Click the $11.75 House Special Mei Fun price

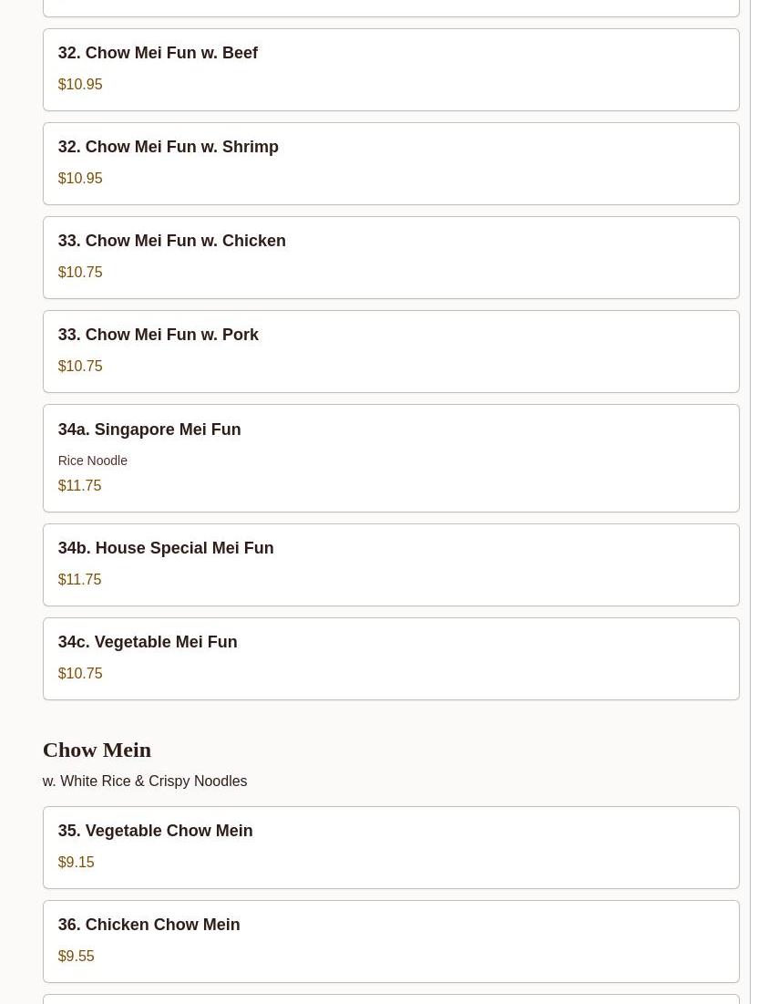point(79,579)
